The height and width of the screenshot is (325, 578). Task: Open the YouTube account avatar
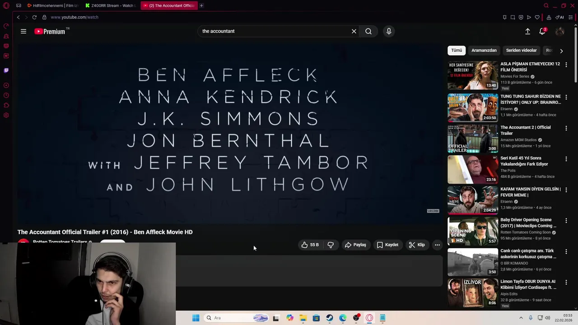560,31
